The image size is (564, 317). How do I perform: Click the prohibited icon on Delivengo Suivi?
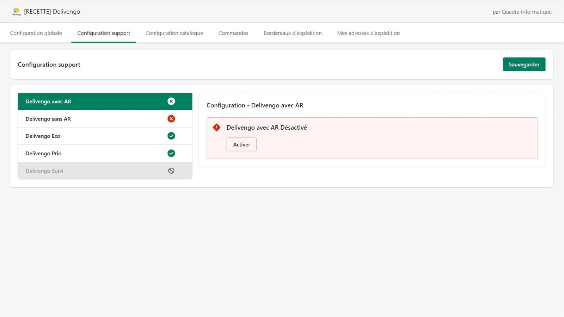coord(171,170)
